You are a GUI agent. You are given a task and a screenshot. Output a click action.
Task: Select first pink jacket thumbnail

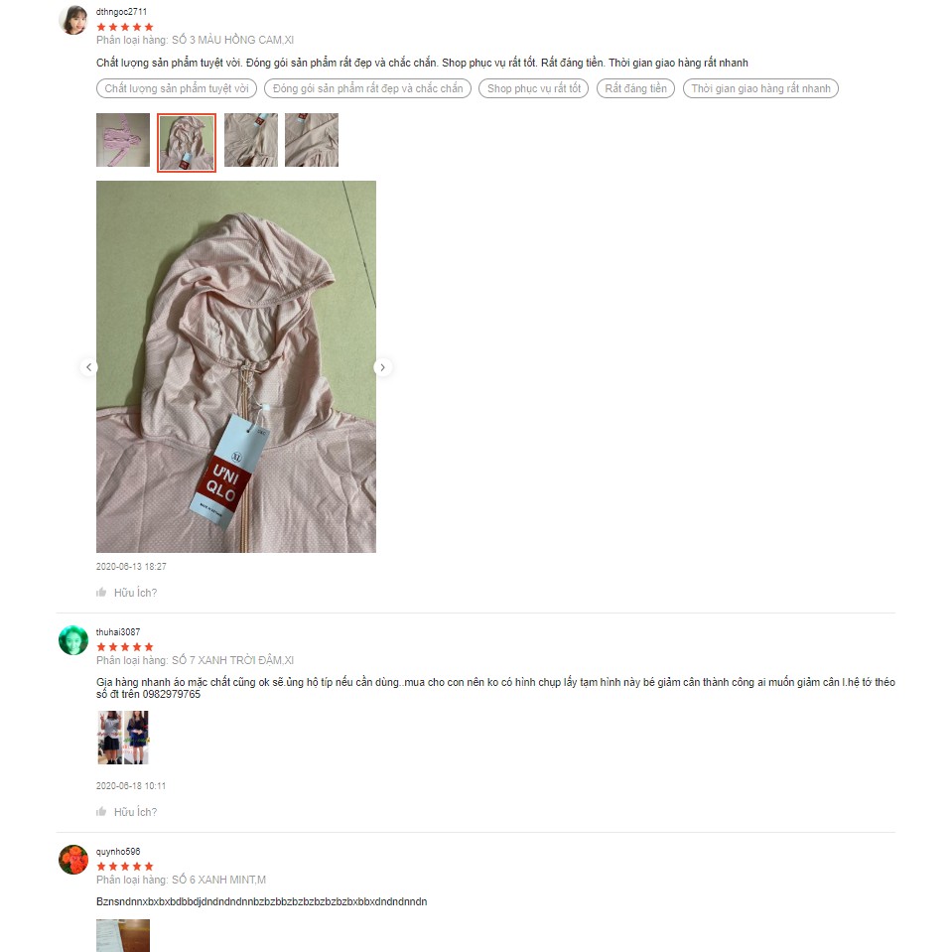(x=123, y=140)
